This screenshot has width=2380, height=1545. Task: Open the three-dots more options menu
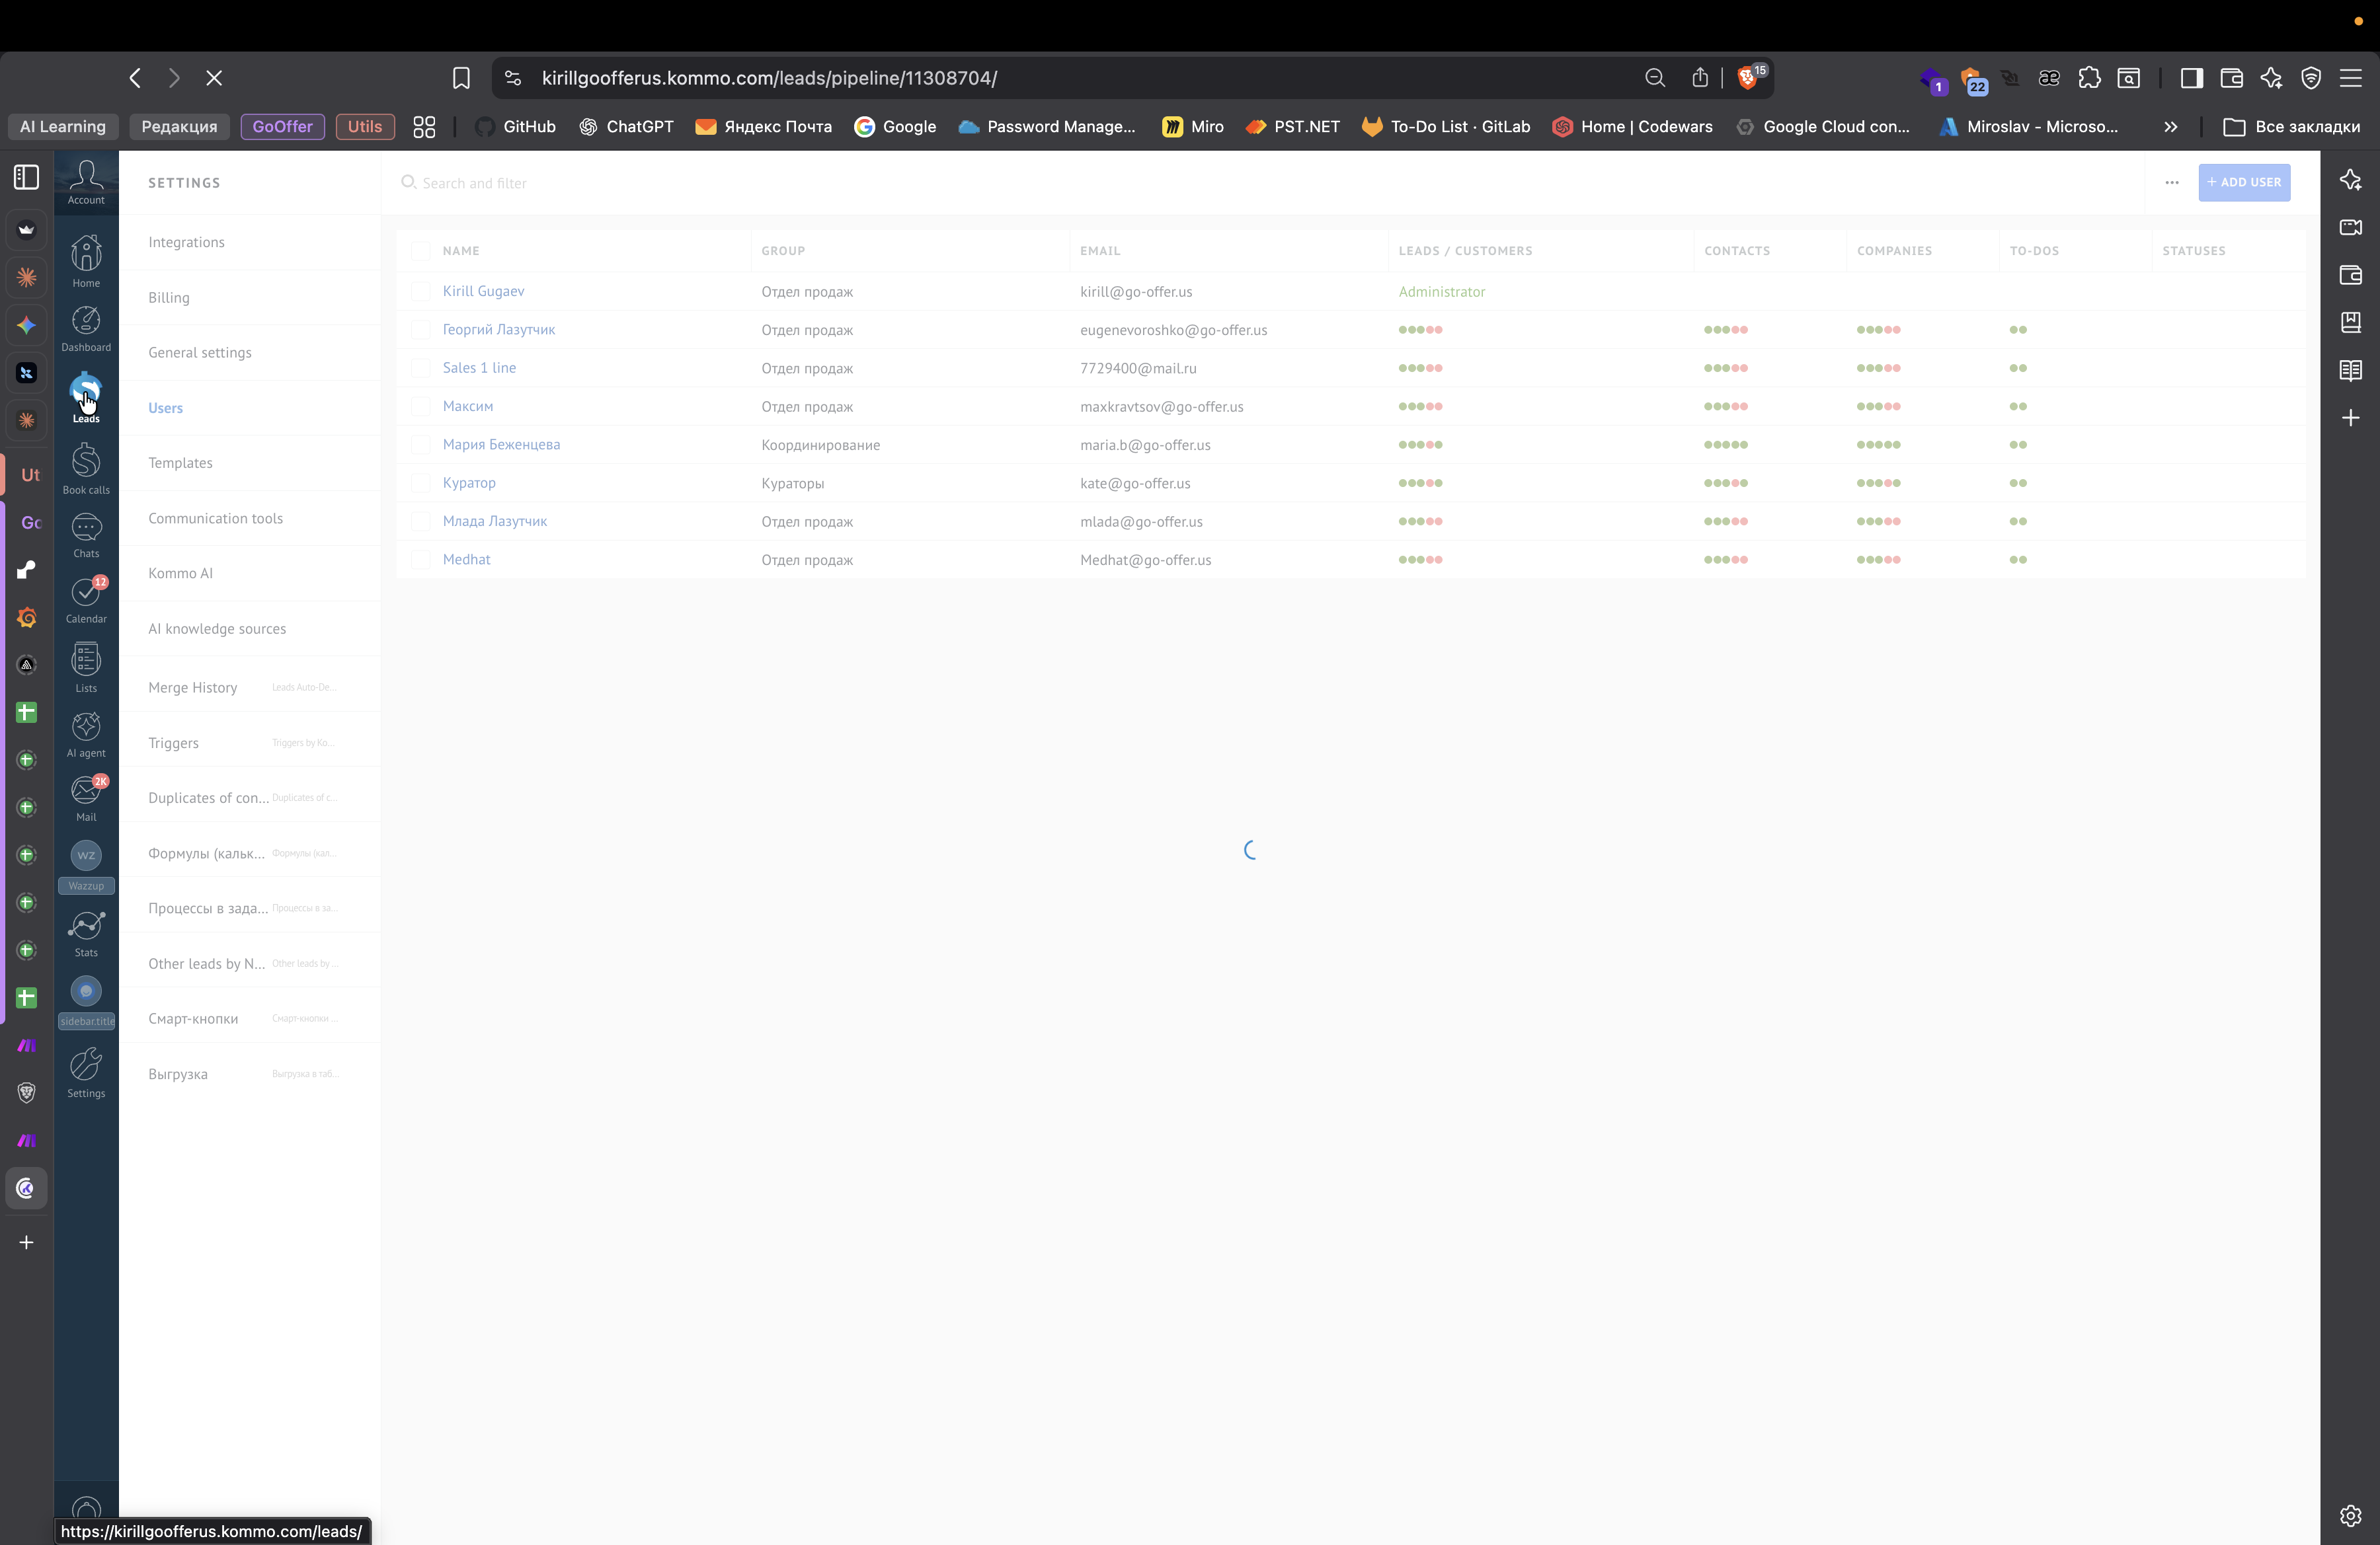pos(2171,183)
